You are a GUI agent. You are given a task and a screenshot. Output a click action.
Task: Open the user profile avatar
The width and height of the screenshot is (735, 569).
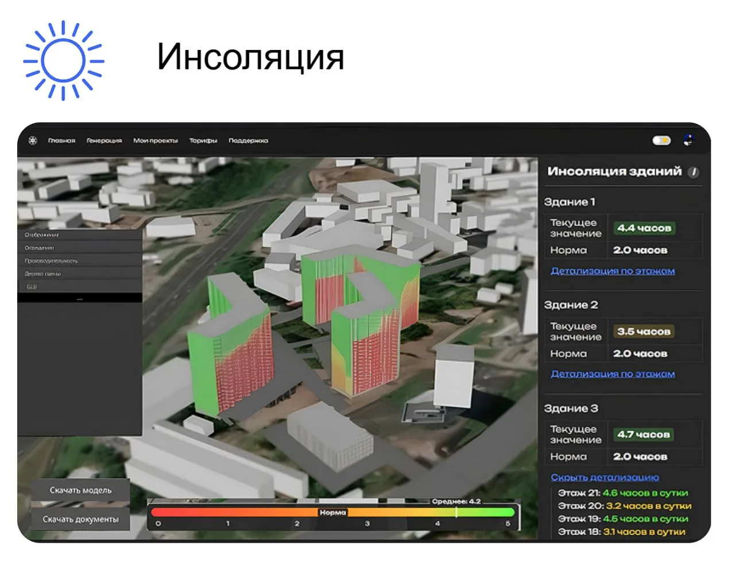click(688, 141)
